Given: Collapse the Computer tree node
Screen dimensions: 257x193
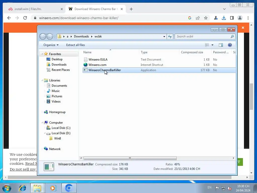Looking at the screenshot, I should point(42,123).
